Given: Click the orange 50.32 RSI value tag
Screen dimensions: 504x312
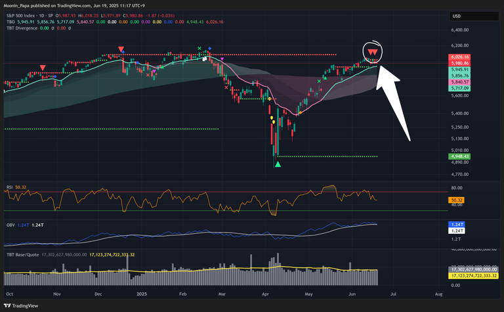Looking at the screenshot, I should pyautogui.click(x=457, y=200).
